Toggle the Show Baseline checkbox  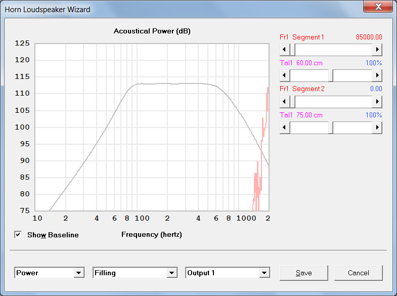point(18,235)
